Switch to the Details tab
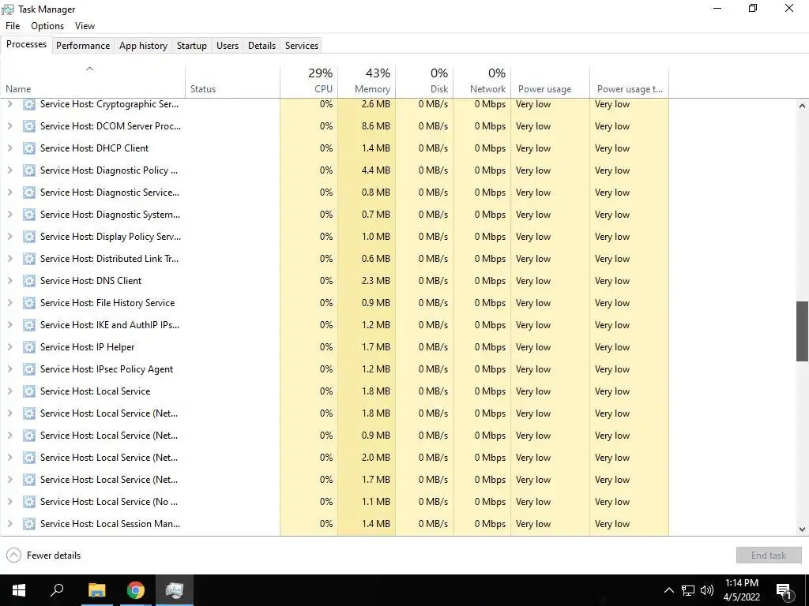The image size is (809, 606). coord(262,45)
